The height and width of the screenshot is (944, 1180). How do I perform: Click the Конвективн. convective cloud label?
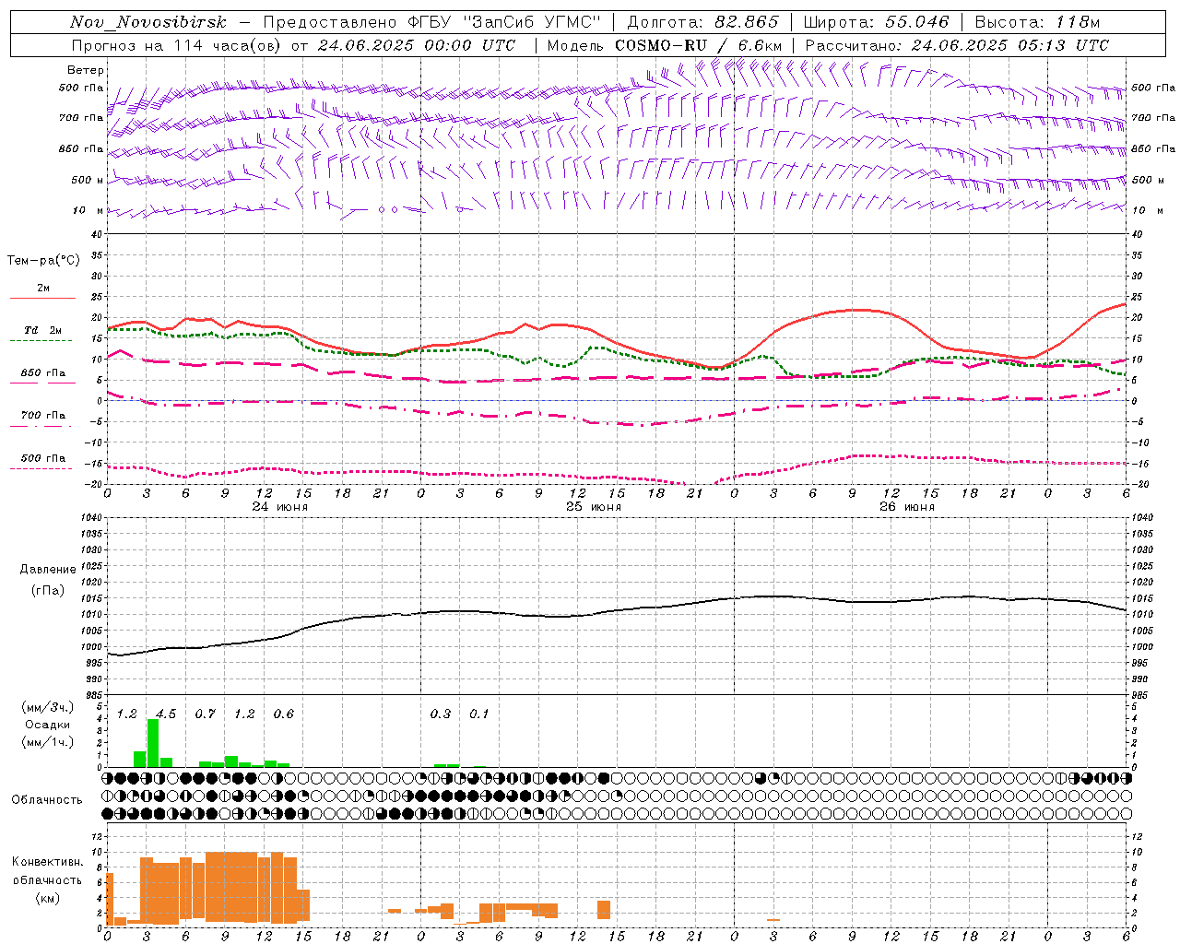[47, 862]
